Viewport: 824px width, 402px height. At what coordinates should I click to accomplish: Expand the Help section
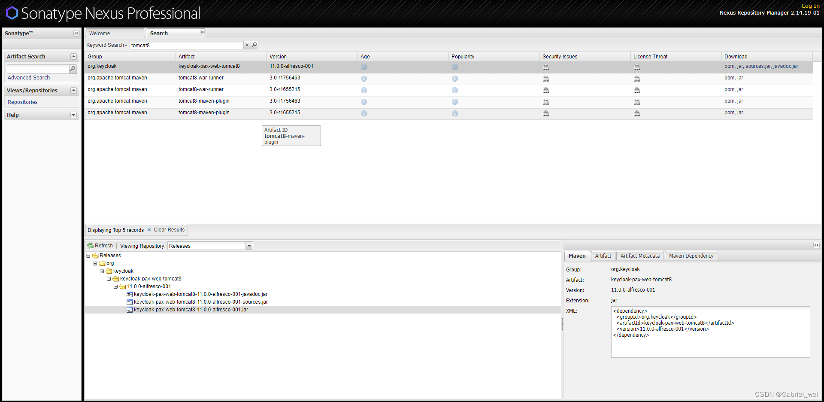pos(73,115)
